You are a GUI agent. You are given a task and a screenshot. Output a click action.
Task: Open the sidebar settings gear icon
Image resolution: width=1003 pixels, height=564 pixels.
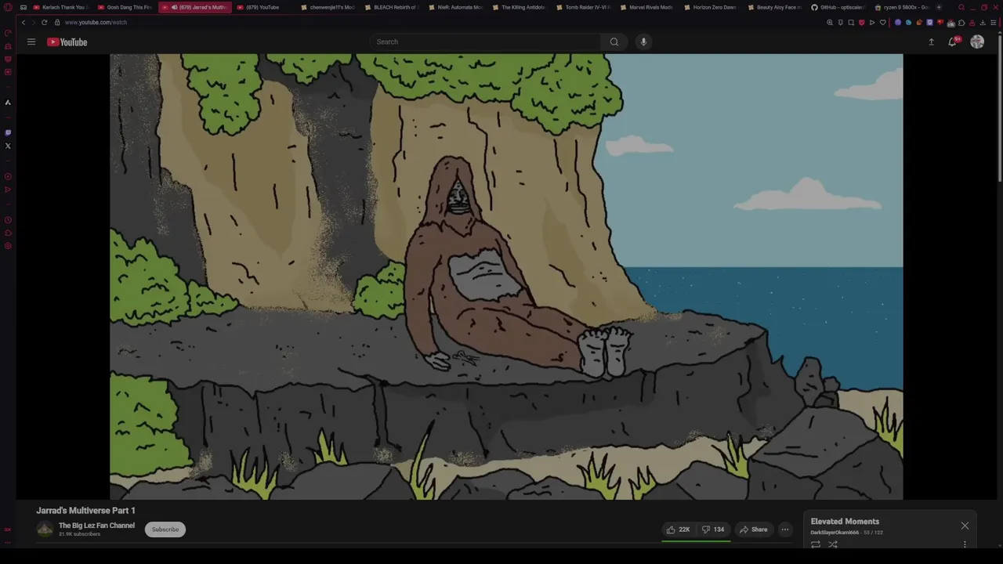pyautogui.click(x=8, y=246)
